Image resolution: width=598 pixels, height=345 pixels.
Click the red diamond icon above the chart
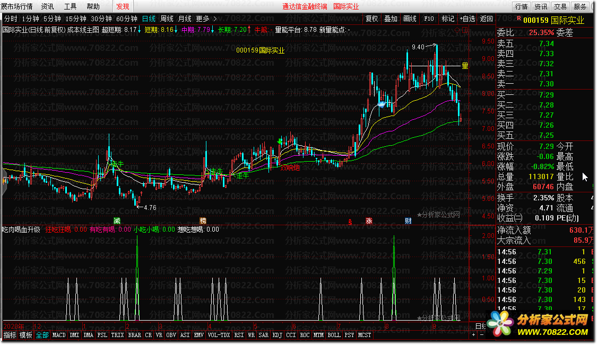point(457,30)
